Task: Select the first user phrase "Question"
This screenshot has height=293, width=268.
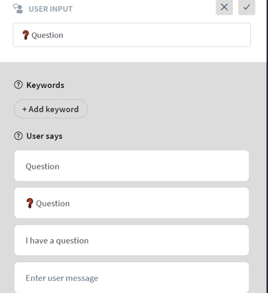Action: click(132, 166)
